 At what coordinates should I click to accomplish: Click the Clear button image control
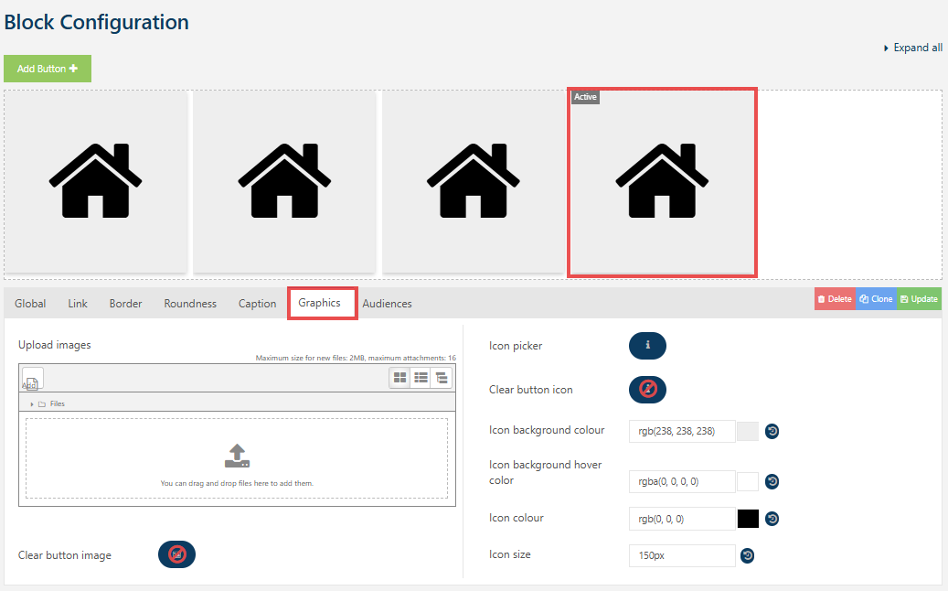[176, 554]
